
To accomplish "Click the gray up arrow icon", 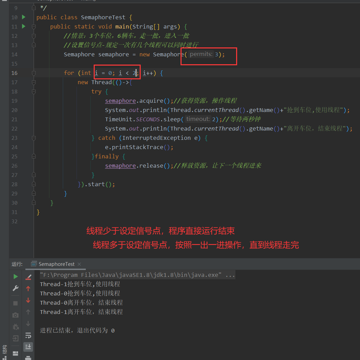I will click(x=28, y=312).
